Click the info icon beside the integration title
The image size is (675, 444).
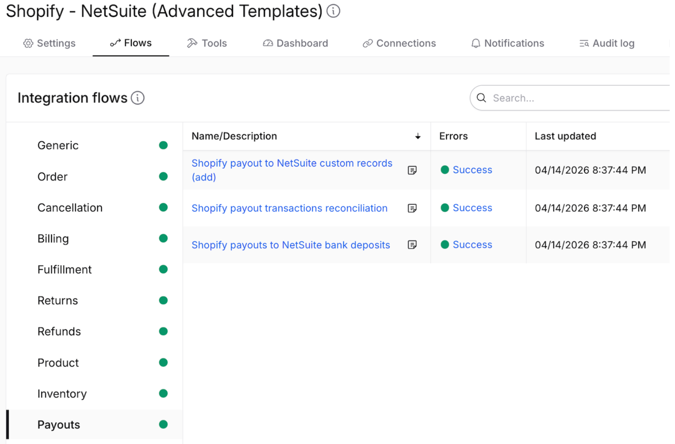coord(333,11)
